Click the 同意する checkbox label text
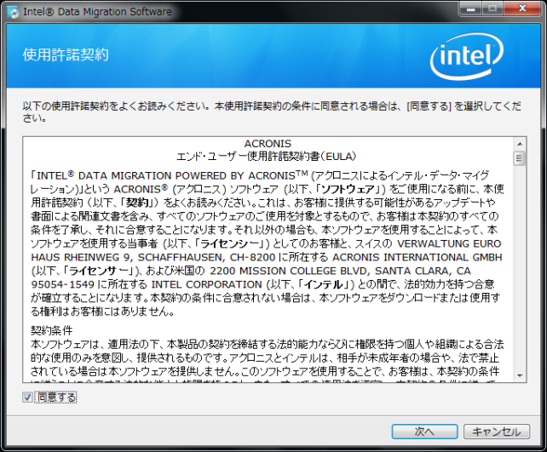547x452 pixels. click(x=56, y=398)
